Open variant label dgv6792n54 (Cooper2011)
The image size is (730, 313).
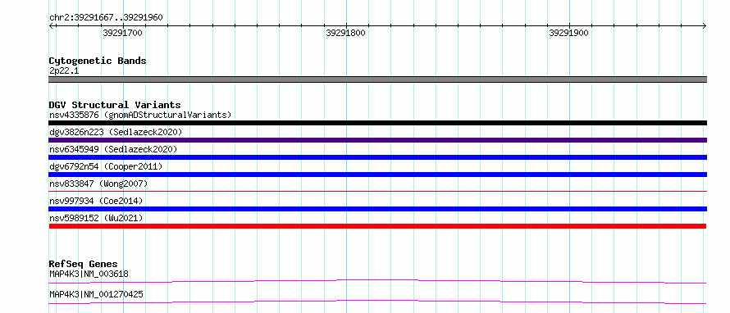(106, 166)
